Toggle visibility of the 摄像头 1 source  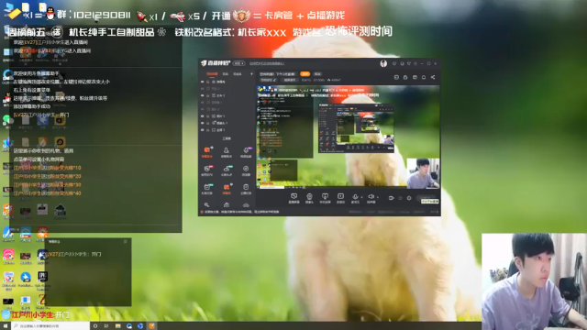click(203, 123)
